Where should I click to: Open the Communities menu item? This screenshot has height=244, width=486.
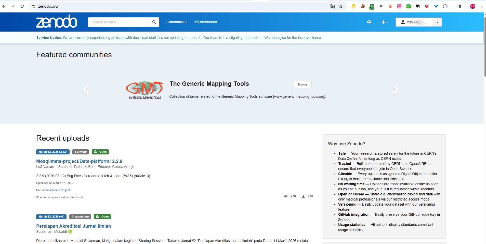coord(177,22)
